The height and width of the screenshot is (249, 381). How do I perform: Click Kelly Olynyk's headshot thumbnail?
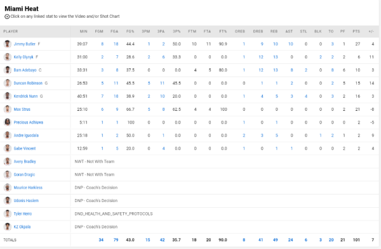8,57
